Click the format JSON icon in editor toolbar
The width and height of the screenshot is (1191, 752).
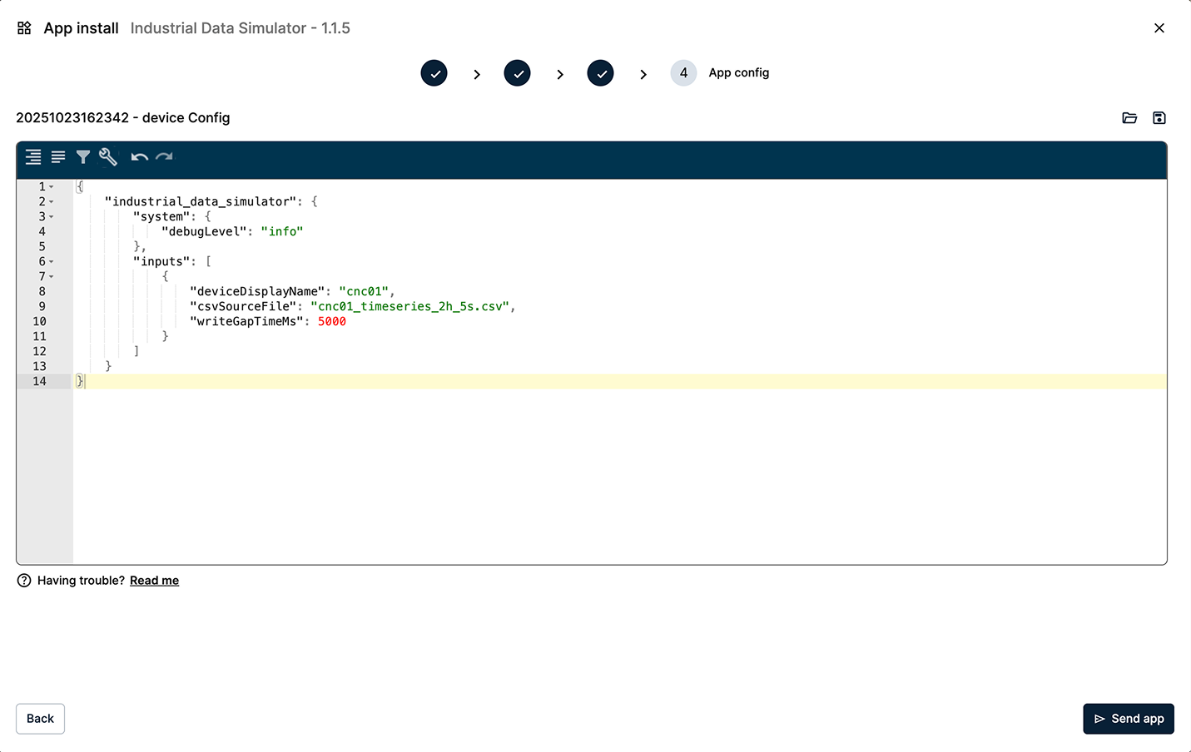click(33, 157)
